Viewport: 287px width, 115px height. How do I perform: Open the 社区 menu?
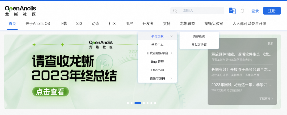pyautogui.click(x=112, y=24)
